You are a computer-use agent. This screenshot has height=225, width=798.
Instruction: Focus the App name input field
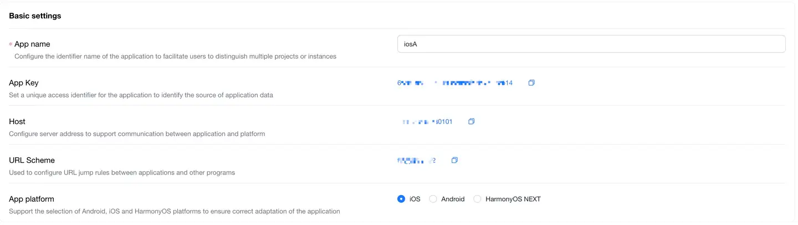591,44
